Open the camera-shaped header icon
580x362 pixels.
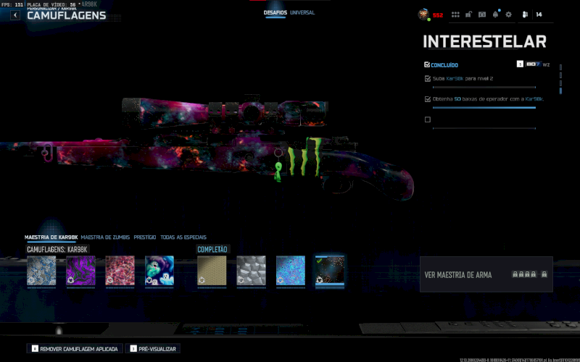[x=482, y=14]
